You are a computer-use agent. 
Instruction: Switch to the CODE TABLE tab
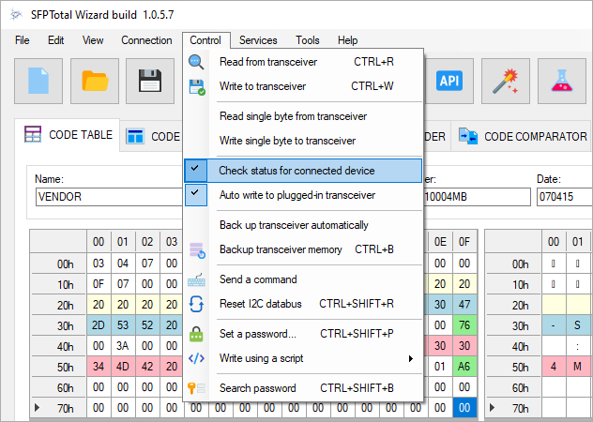[68, 135]
